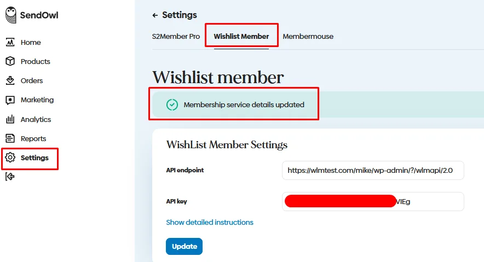Select the Wishlist Member tab
484x262 pixels.
(x=241, y=36)
